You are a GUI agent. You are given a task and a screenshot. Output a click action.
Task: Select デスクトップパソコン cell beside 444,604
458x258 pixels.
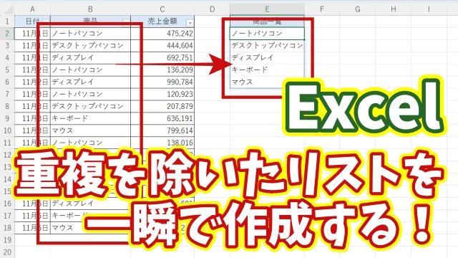[x=90, y=46]
